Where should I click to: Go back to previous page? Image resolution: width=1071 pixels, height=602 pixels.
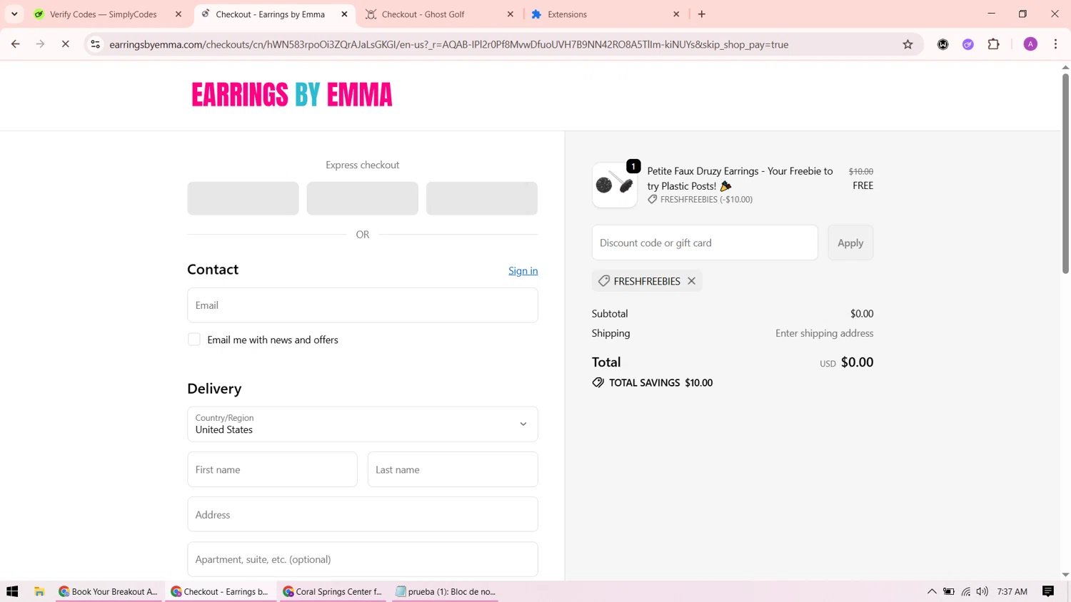pos(16,44)
